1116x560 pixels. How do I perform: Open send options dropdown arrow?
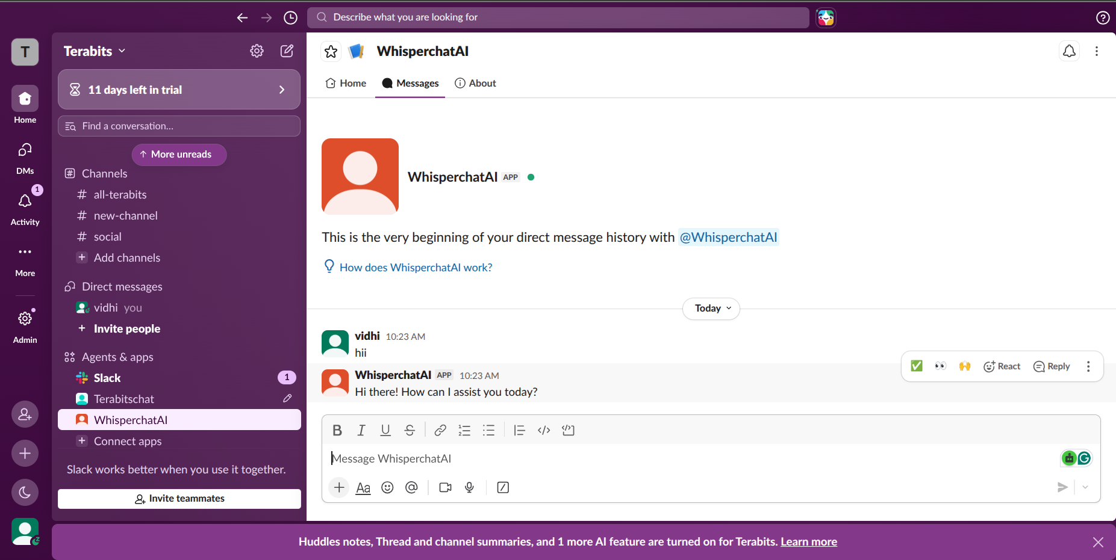click(x=1085, y=487)
